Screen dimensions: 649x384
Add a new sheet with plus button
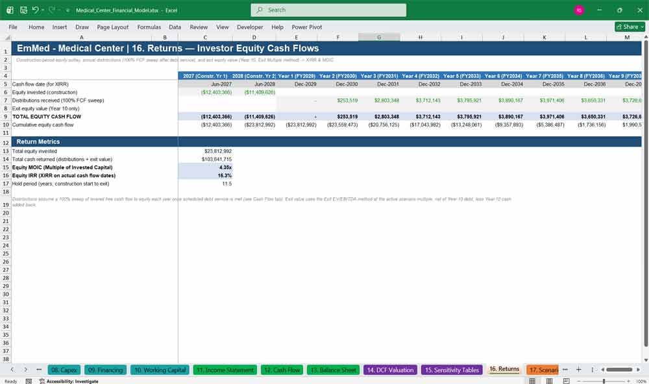coord(579,370)
